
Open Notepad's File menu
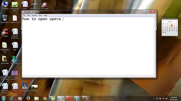click(24, 15)
